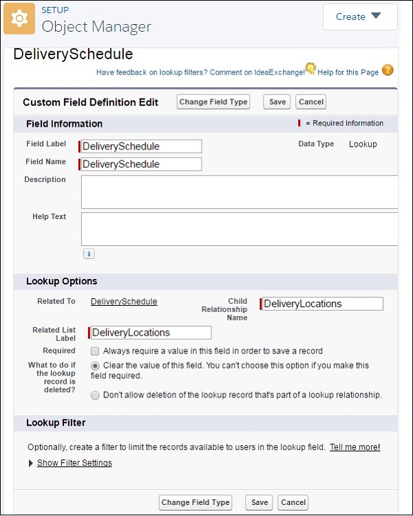This screenshot has height=516, width=413.
Task: Select 'Clear the value of this field' option
Action: click(95, 365)
